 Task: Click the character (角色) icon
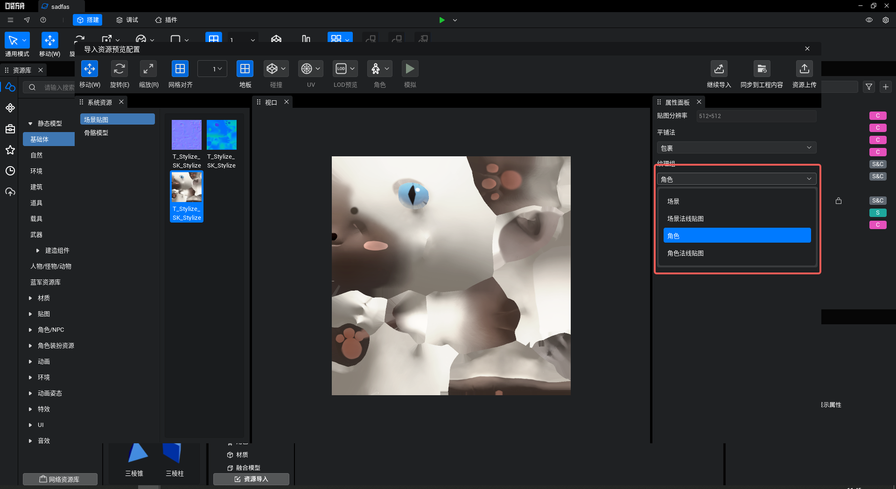(x=376, y=69)
